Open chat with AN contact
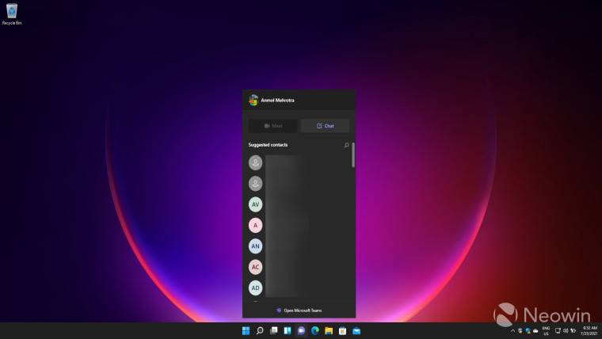 255,246
